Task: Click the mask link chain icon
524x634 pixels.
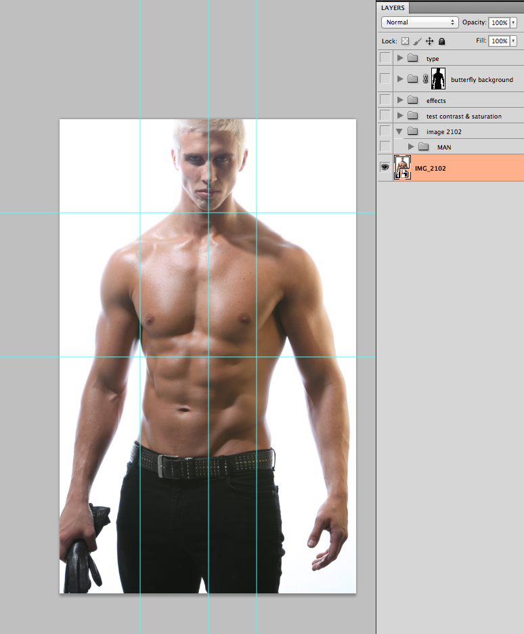Action: [425, 79]
